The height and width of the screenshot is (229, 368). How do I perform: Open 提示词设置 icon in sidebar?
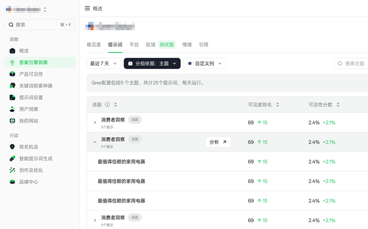point(13,97)
